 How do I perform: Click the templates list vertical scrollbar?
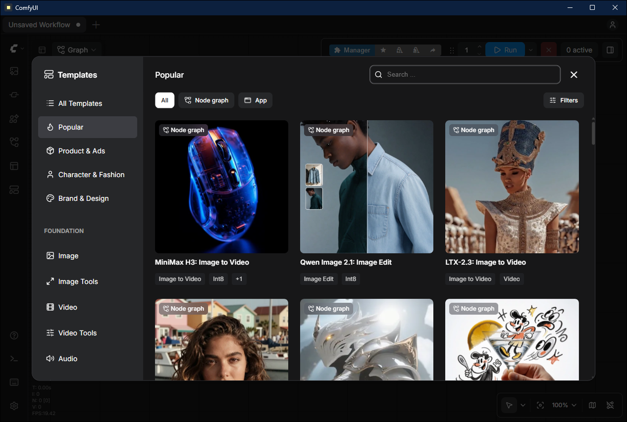click(x=593, y=133)
